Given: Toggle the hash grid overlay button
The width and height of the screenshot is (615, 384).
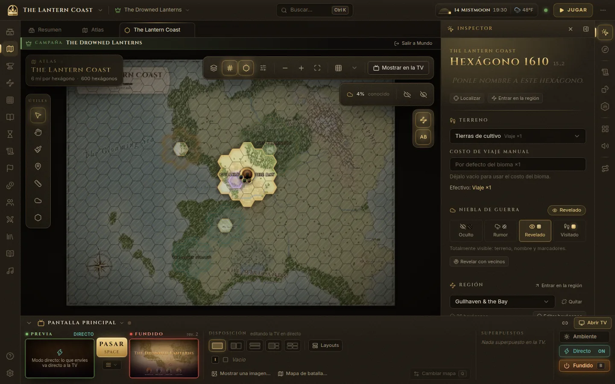Looking at the screenshot, I should [230, 68].
